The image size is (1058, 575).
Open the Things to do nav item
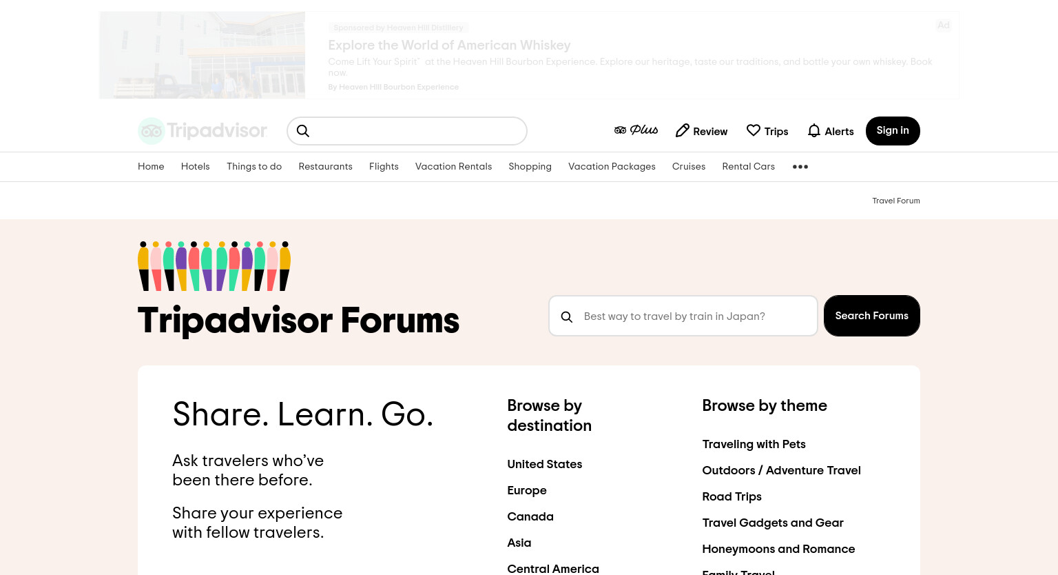click(254, 167)
